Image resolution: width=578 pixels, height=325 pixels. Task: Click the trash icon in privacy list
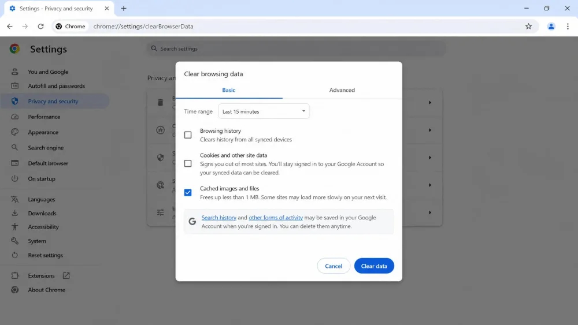coord(160,102)
